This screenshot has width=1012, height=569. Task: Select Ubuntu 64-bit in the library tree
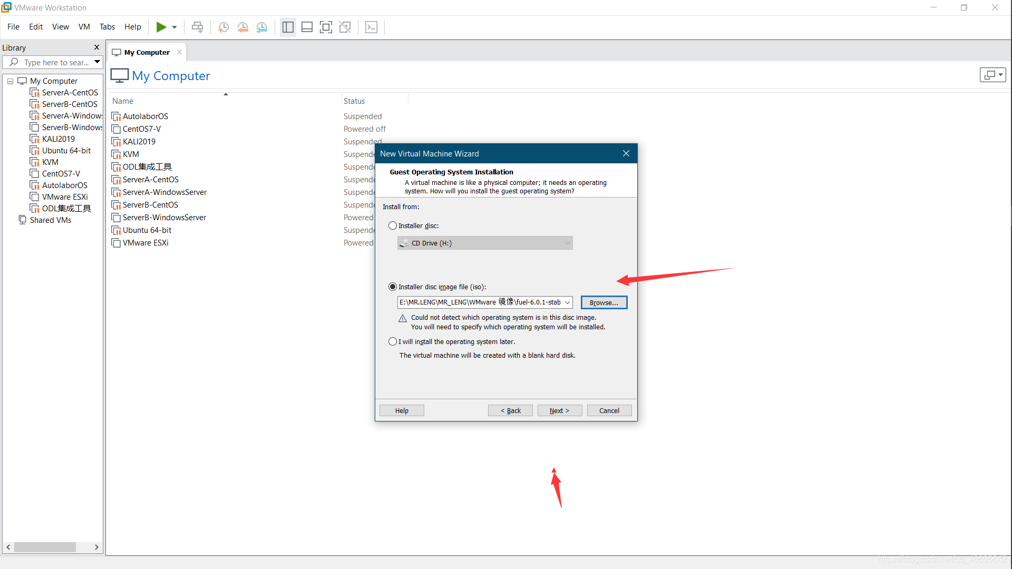point(66,151)
